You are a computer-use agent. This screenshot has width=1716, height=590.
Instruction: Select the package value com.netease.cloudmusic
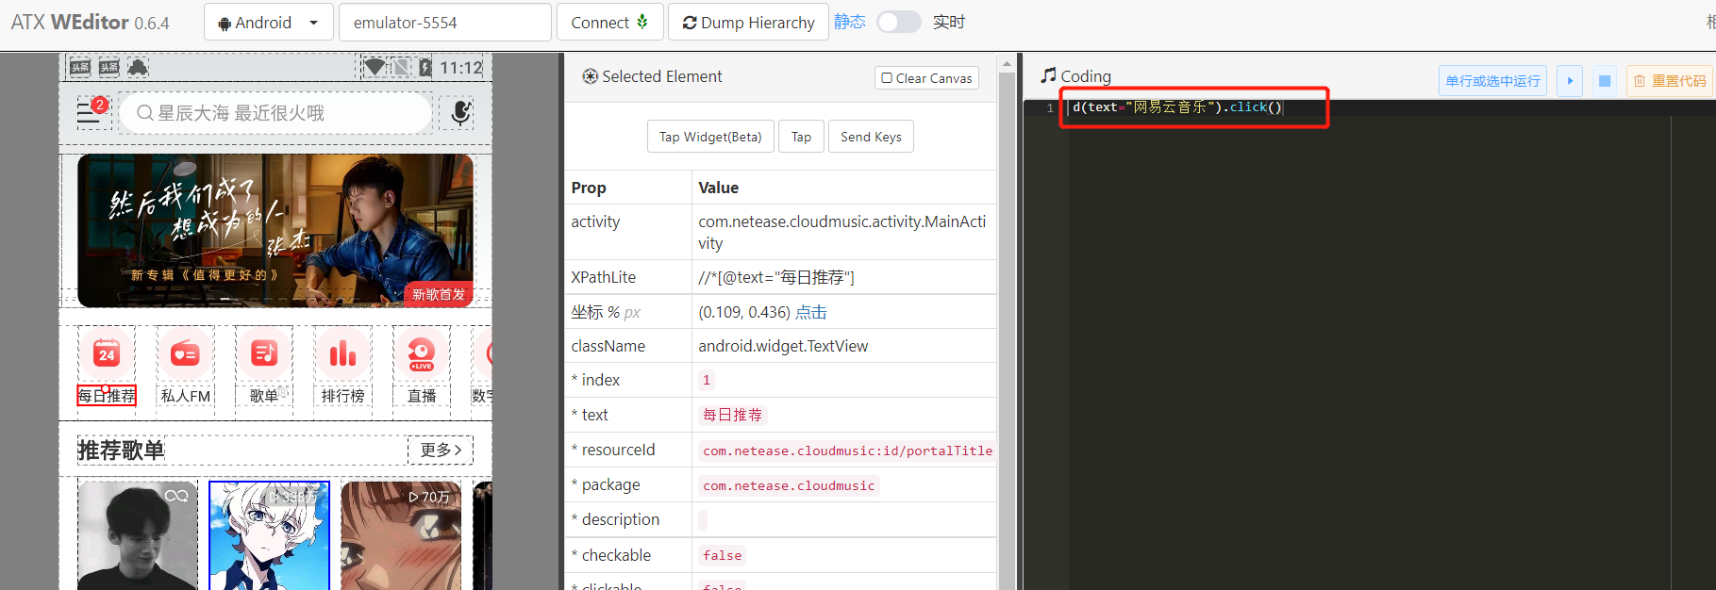tap(789, 485)
